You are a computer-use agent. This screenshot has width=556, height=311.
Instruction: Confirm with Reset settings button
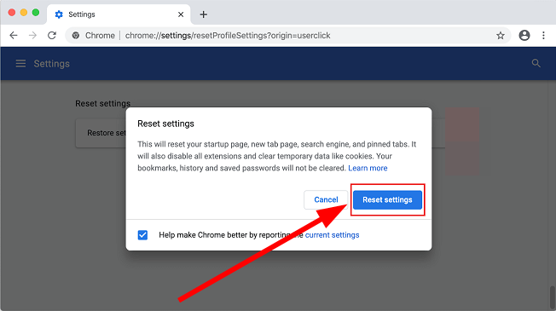pyautogui.click(x=387, y=199)
